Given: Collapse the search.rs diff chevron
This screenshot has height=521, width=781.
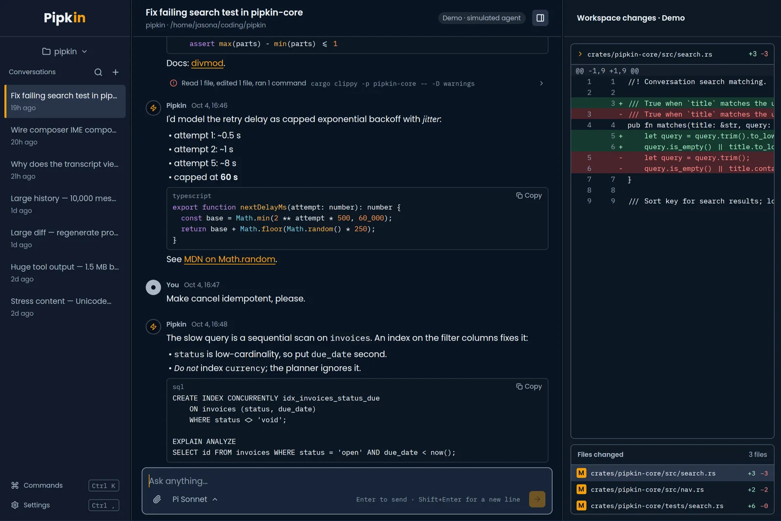Looking at the screenshot, I should [x=580, y=54].
